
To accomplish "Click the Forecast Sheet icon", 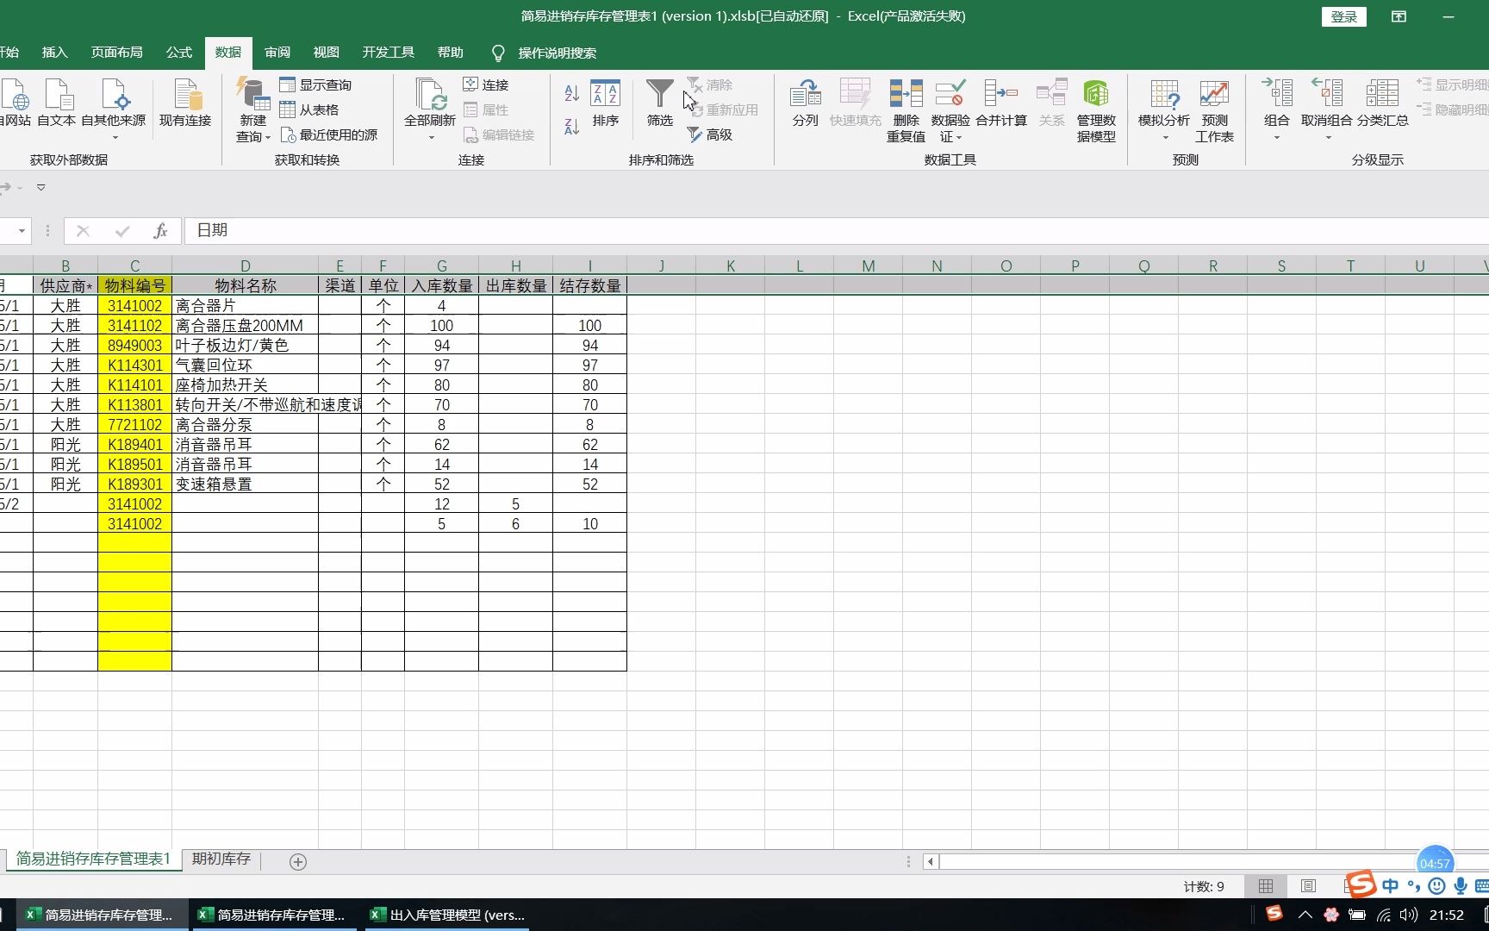I will coord(1214,93).
